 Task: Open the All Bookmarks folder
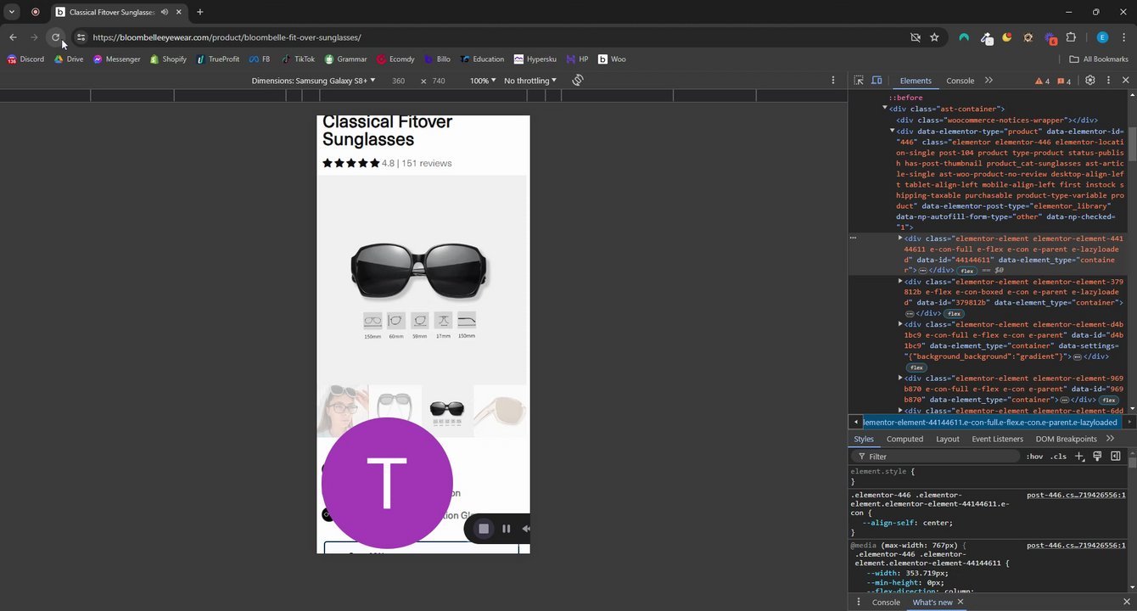click(1099, 59)
